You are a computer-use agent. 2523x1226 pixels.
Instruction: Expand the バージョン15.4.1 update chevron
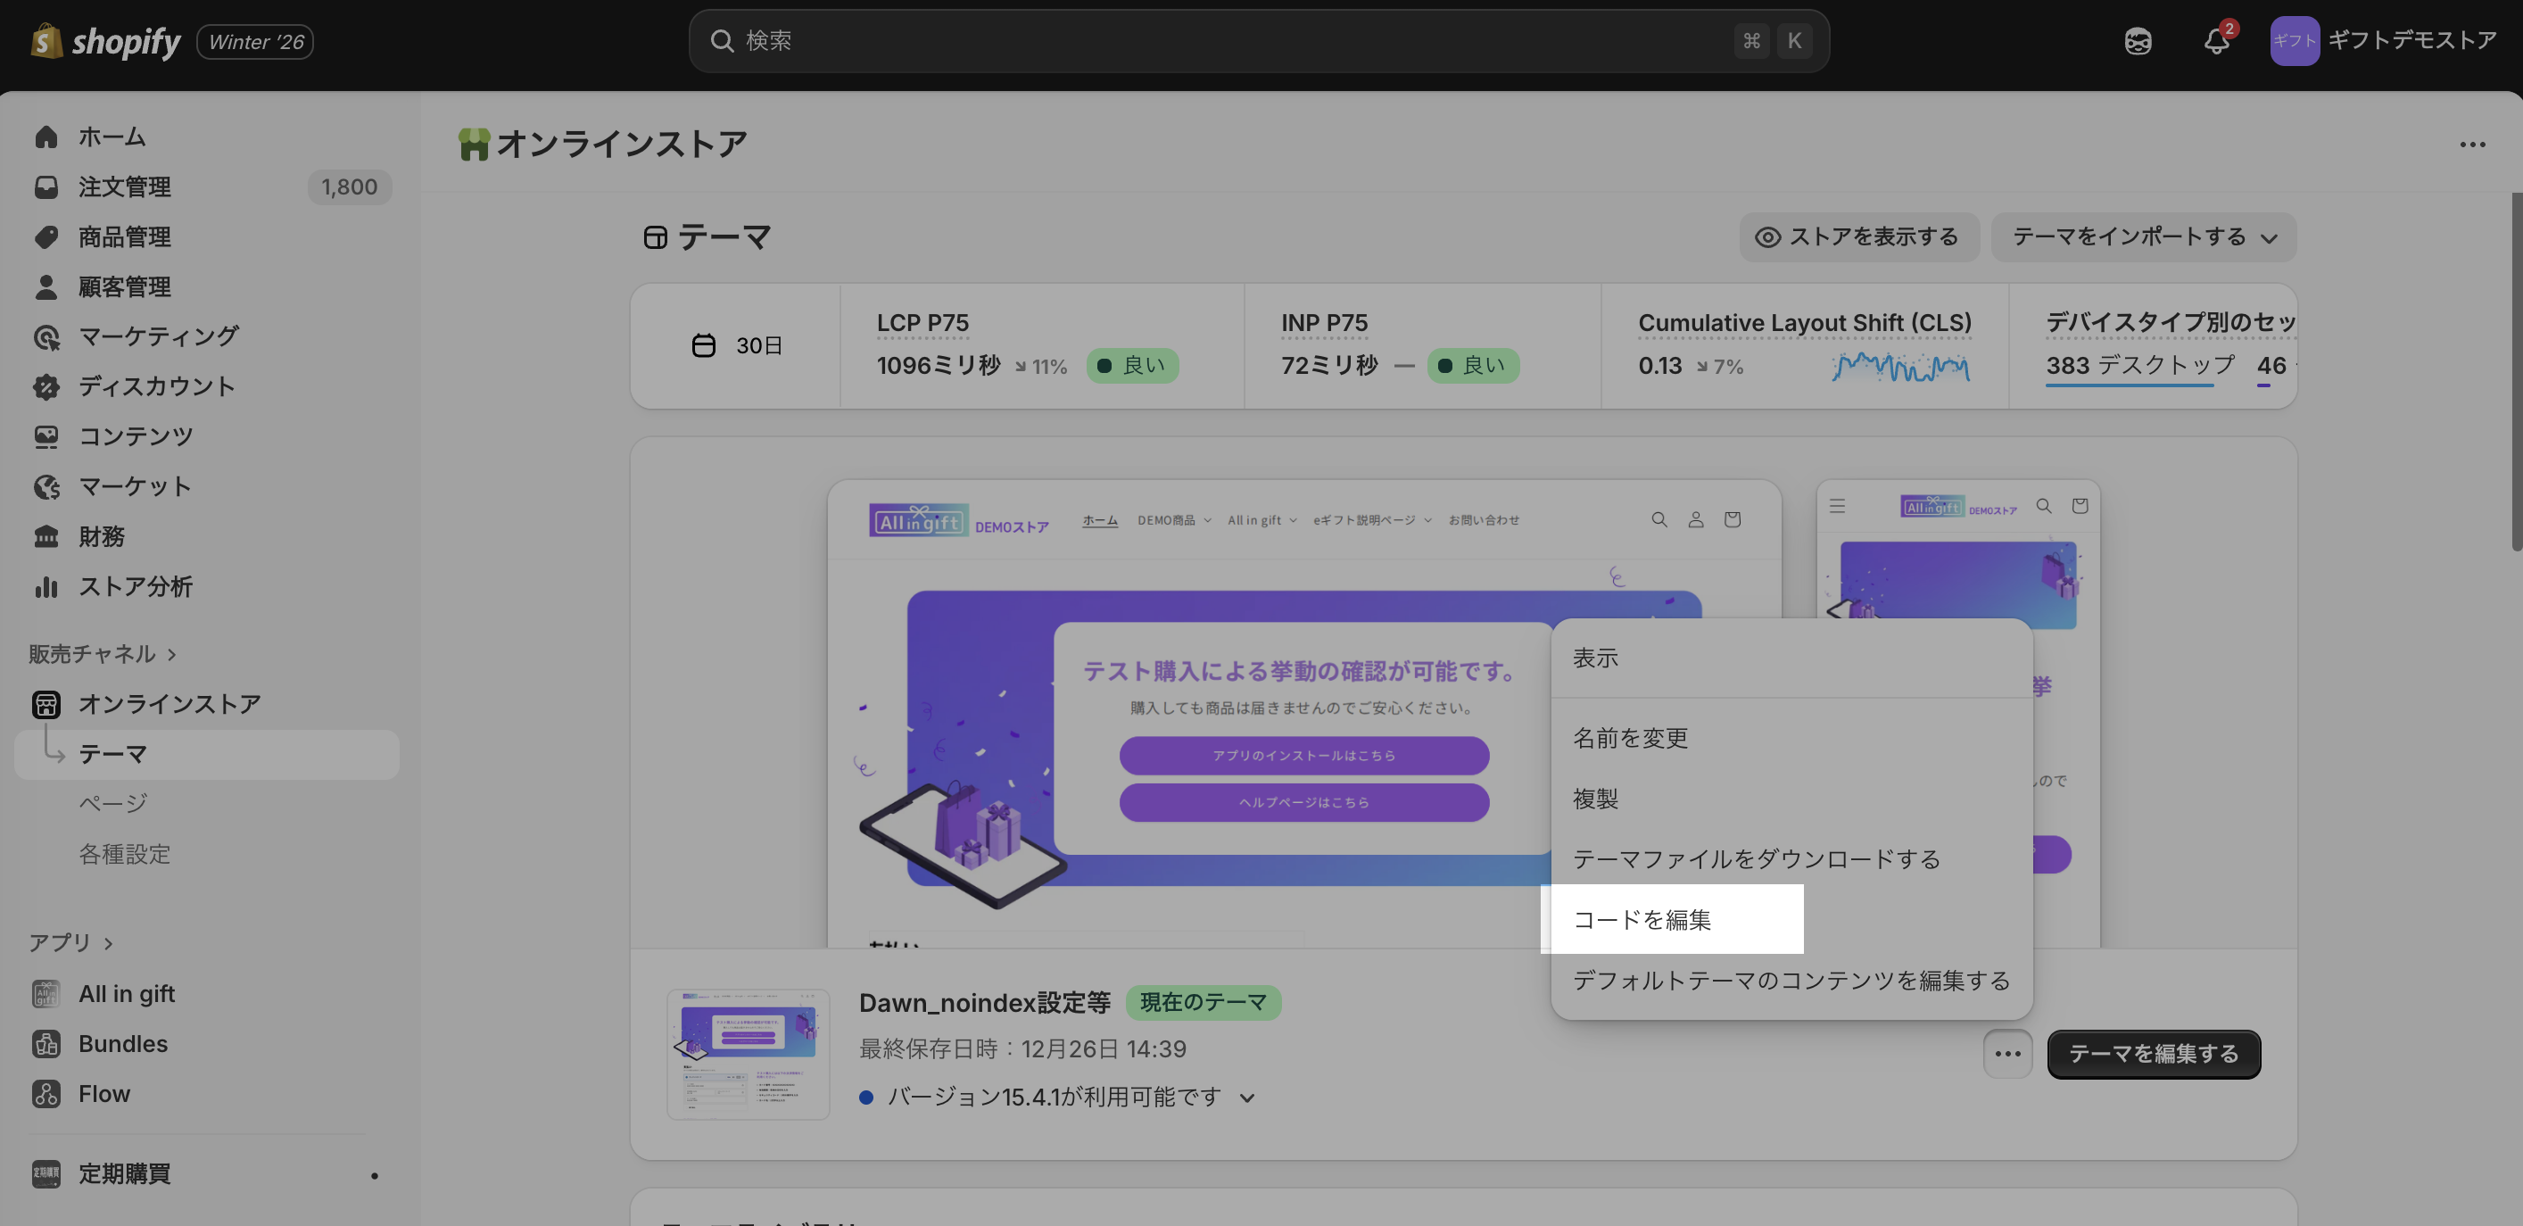click(1247, 1098)
